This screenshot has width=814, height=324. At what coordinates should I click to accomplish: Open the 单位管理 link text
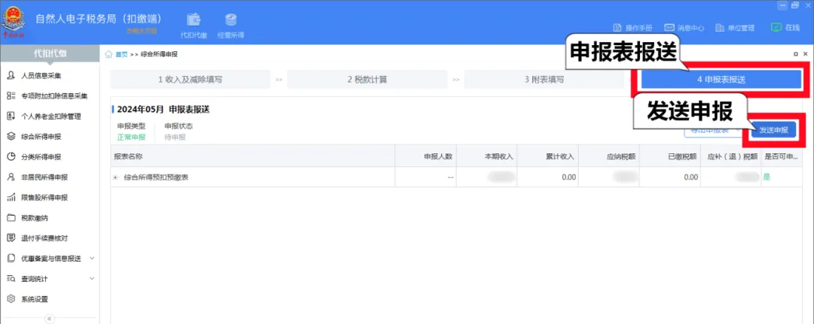(x=742, y=28)
